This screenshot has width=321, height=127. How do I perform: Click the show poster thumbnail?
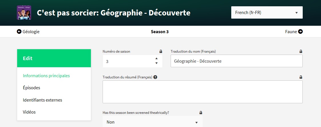tap(24, 13)
